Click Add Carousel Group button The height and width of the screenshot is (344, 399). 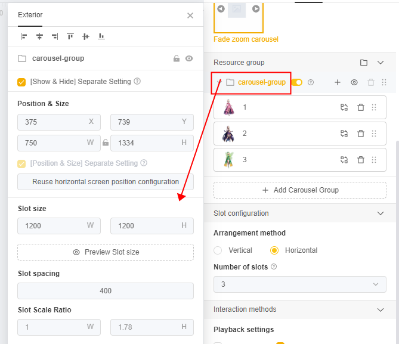(300, 190)
